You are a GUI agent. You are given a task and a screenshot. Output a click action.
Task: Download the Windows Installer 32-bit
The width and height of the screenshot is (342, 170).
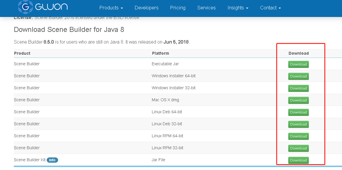click(x=298, y=88)
